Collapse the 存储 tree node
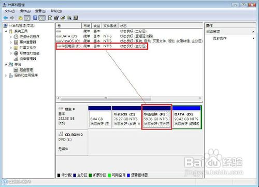The width and height of the screenshot is (259, 187). 6,64
